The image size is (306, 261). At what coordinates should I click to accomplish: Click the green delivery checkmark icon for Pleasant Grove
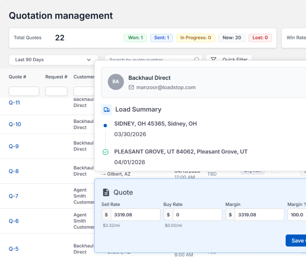point(105,152)
